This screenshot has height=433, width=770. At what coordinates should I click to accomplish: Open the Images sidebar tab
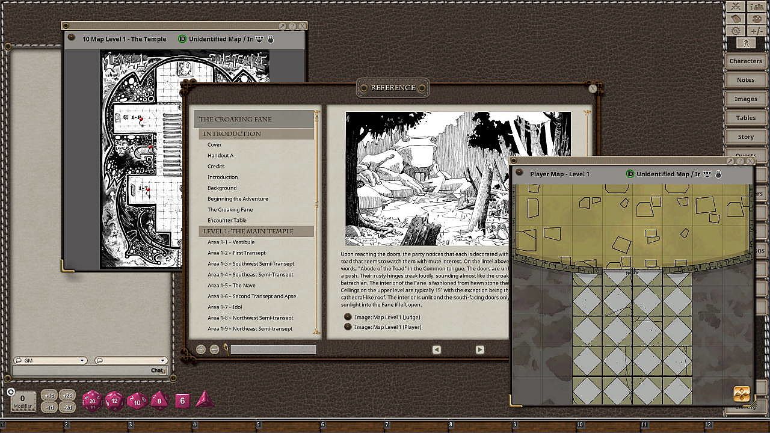coord(745,99)
